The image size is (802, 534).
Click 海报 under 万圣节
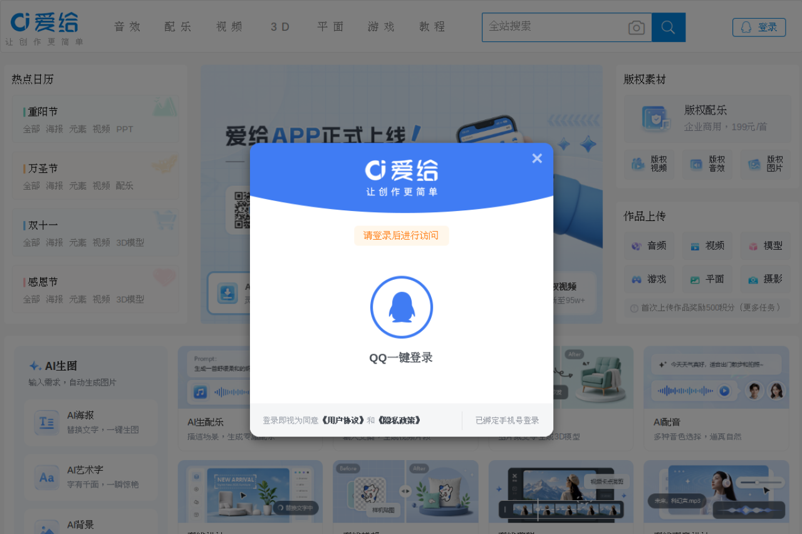[55, 186]
